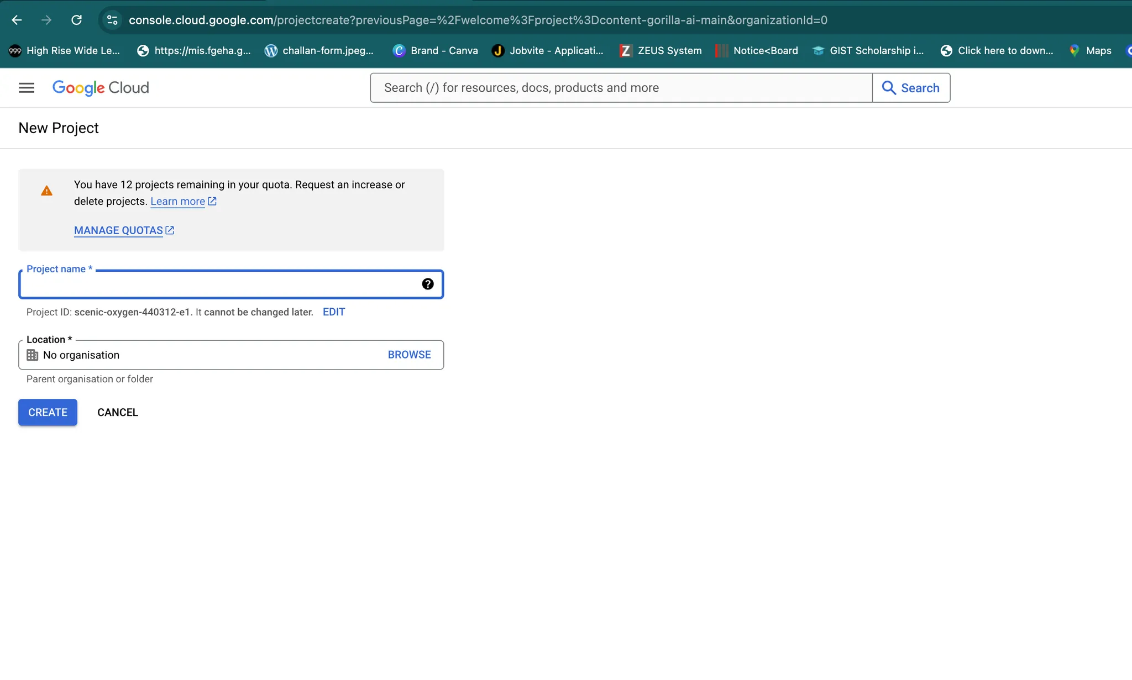This screenshot has height=680, width=1132.
Task: Click the organisation building icon in Location
Action: (x=33, y=355)
